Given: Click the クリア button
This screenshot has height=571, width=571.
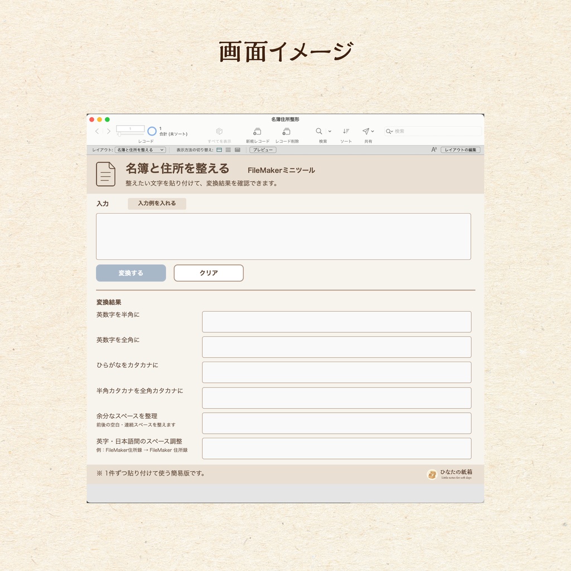Looking at the screenshot, I should [x=209, y=273].
